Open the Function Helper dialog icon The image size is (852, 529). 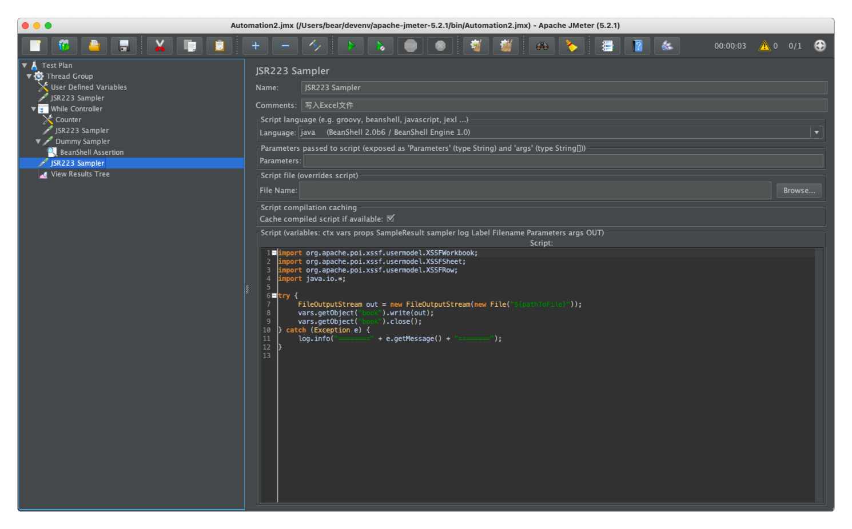pyautogui.click(x=608, y=46)
